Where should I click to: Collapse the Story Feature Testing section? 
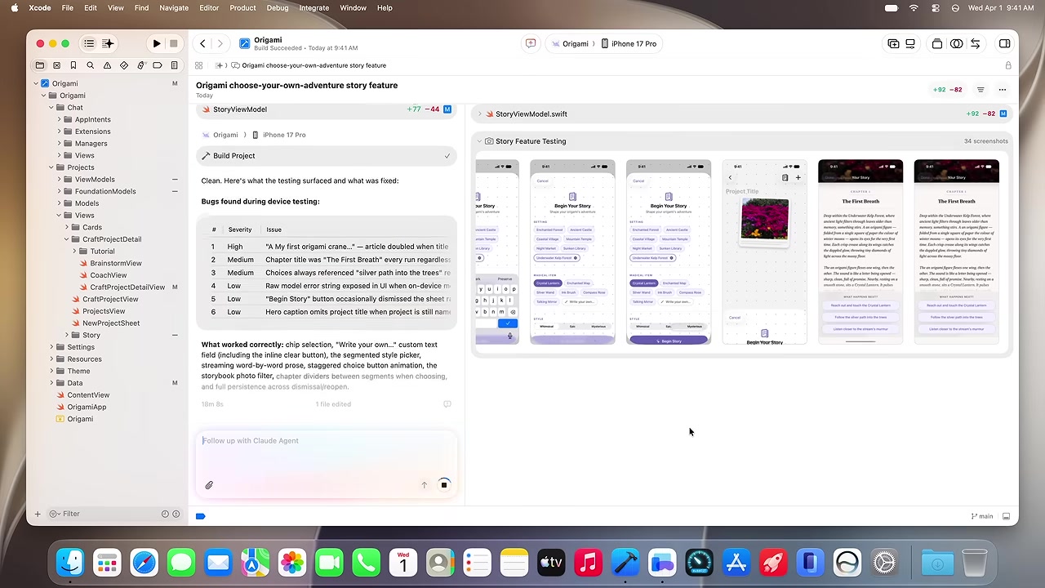[479, 141]
